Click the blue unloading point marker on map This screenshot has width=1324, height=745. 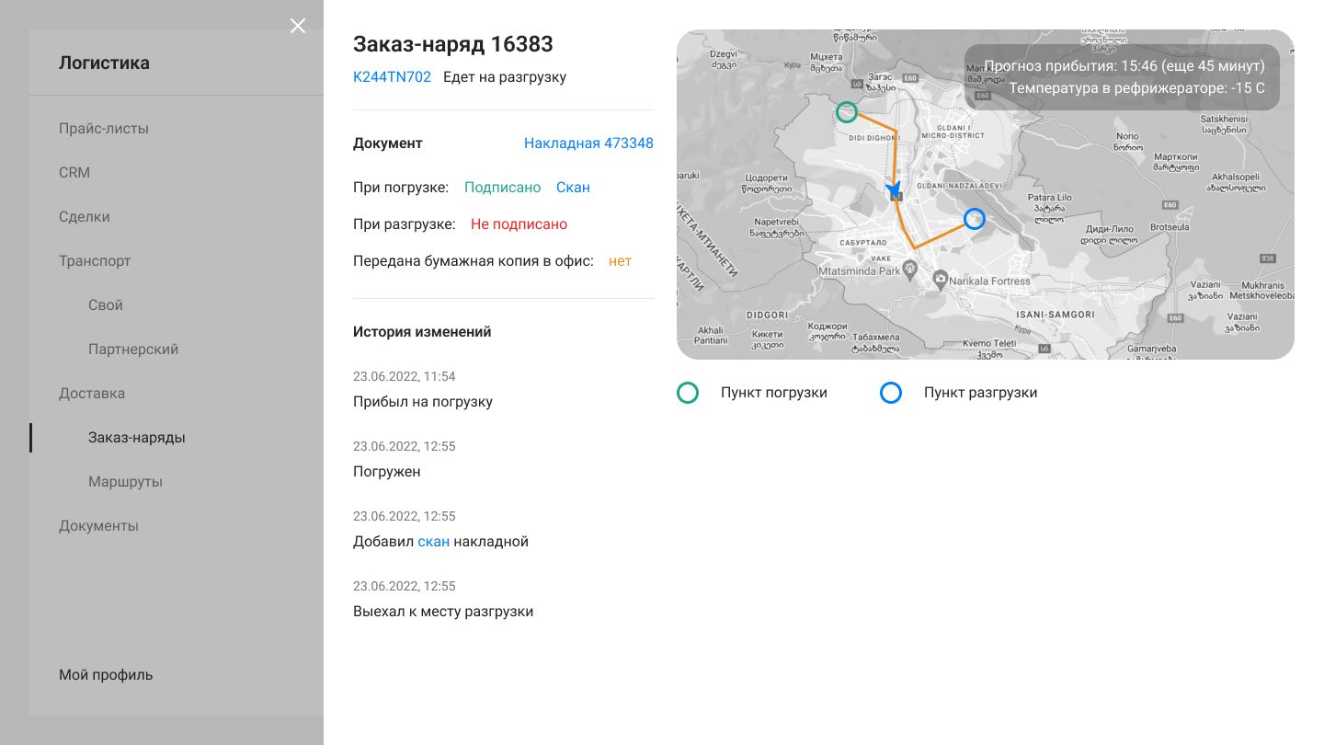coord(975,218)
